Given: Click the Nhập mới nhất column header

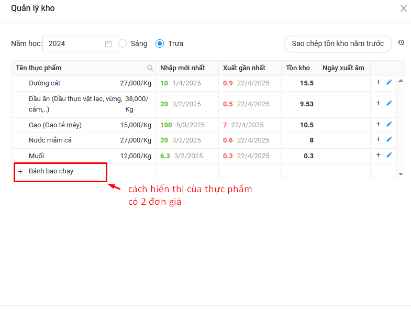Looking at the screenshot, I should 182,68.
